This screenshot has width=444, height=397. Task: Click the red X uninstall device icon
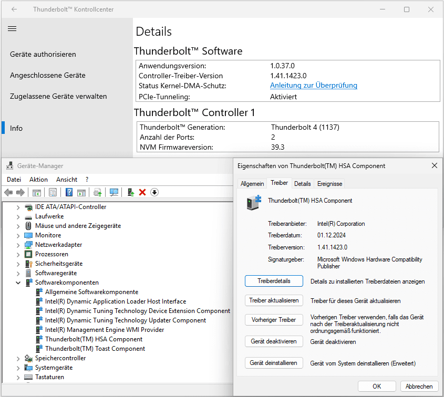coord(142,192)
